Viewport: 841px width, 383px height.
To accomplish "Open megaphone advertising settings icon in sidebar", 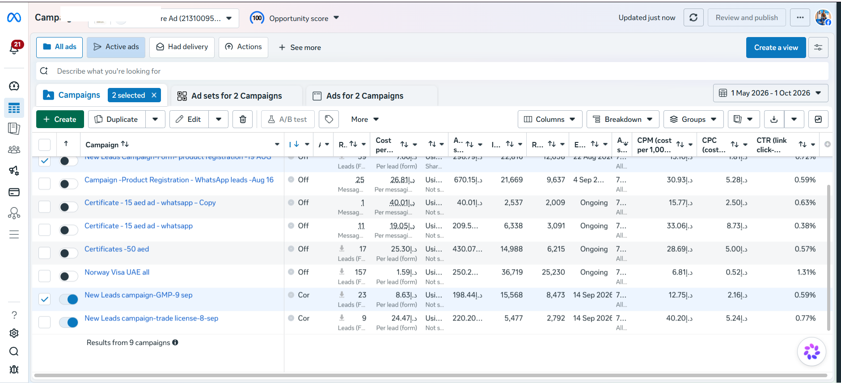I will coord(14,171).
